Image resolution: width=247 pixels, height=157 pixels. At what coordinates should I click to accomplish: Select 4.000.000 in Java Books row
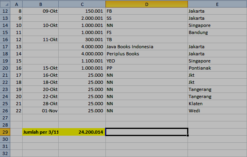click(x=82, y=47)
